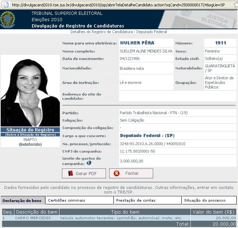Image resolution: width=238 pixels, height=228 pixels.
Task: Click the Detalhes do Registro de Candidatura subtitle
Action: pyautogui.click(x=119, y=32)
